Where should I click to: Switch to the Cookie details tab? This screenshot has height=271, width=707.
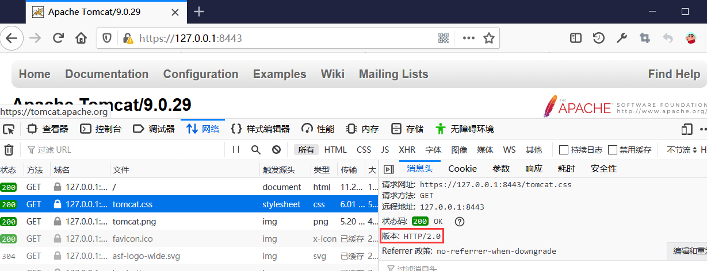point(463,169)
